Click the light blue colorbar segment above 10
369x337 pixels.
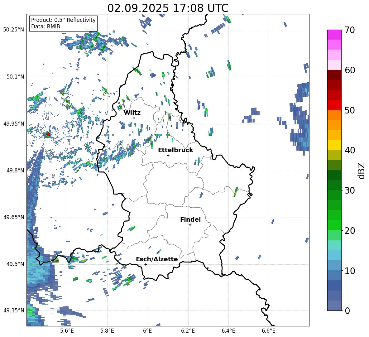tap(334, 255)
